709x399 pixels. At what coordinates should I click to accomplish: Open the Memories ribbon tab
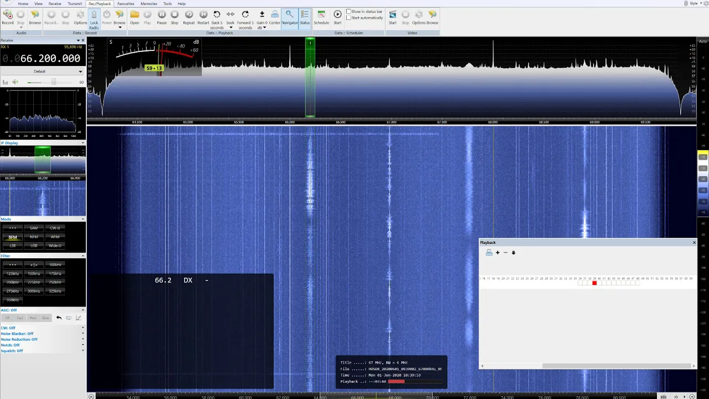click(x=148, y=3)
